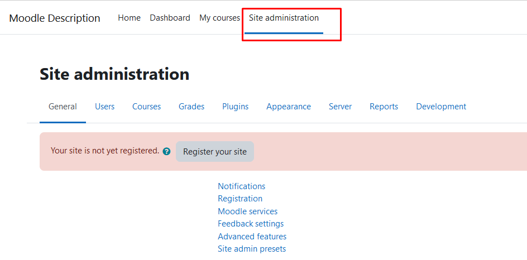
Task: Select the Grades tab
Action: 191,107
